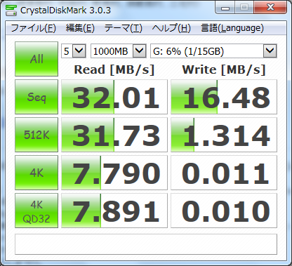Expand the 1000MB test size dropdown
The width and height of the screenshot is (292, 266).
click(119, 51)
